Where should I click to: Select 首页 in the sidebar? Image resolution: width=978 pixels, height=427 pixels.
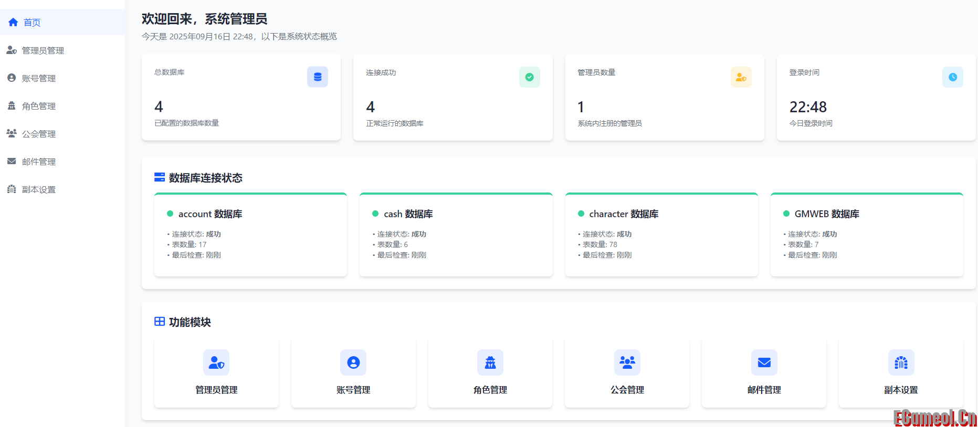[31, 23]
